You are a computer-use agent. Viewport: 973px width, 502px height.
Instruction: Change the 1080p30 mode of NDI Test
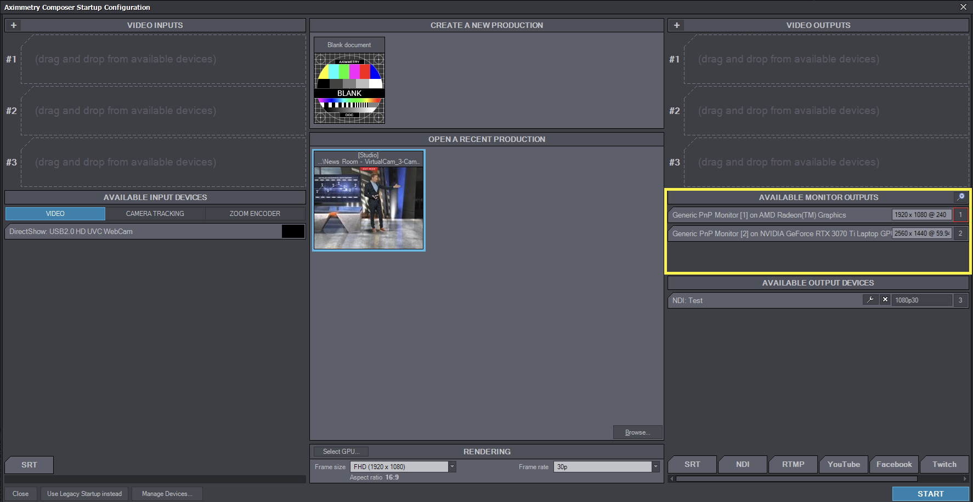point(922,300)
